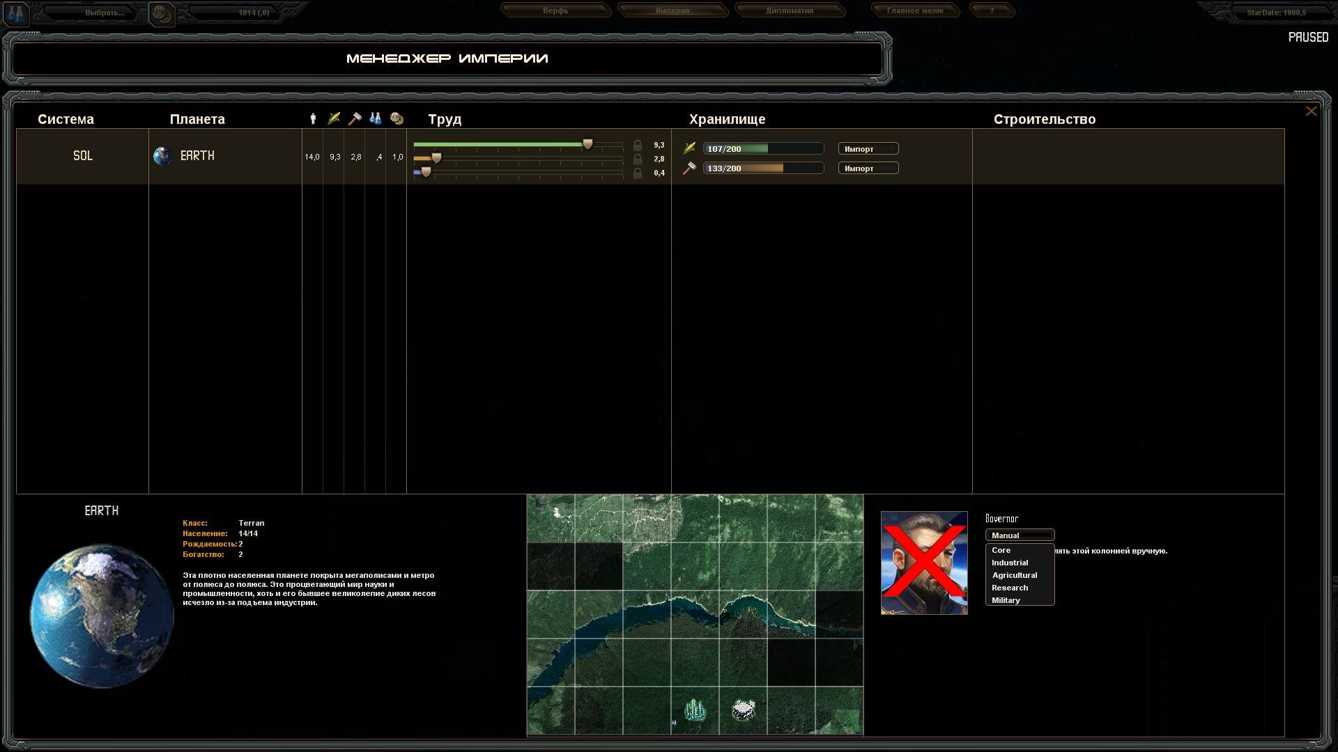This screenshot has height=752, width=1338.
Task: Sort by money using the coin column icon
Action: pos(397,119)
